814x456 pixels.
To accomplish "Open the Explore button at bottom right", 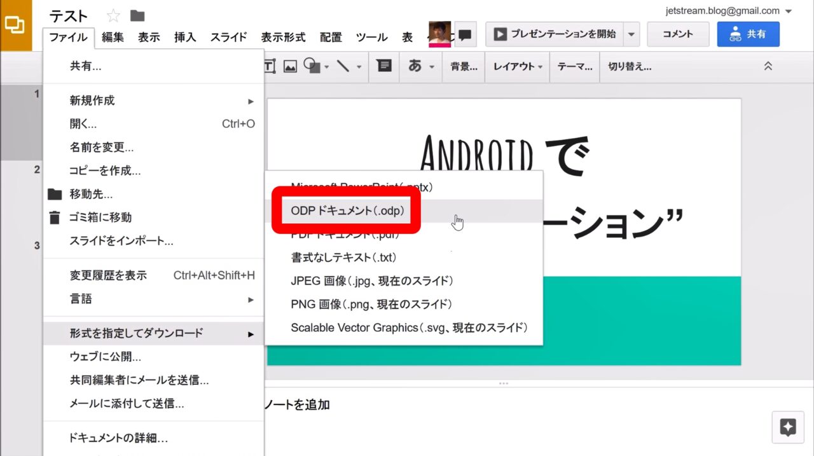I will coord(788,427).
